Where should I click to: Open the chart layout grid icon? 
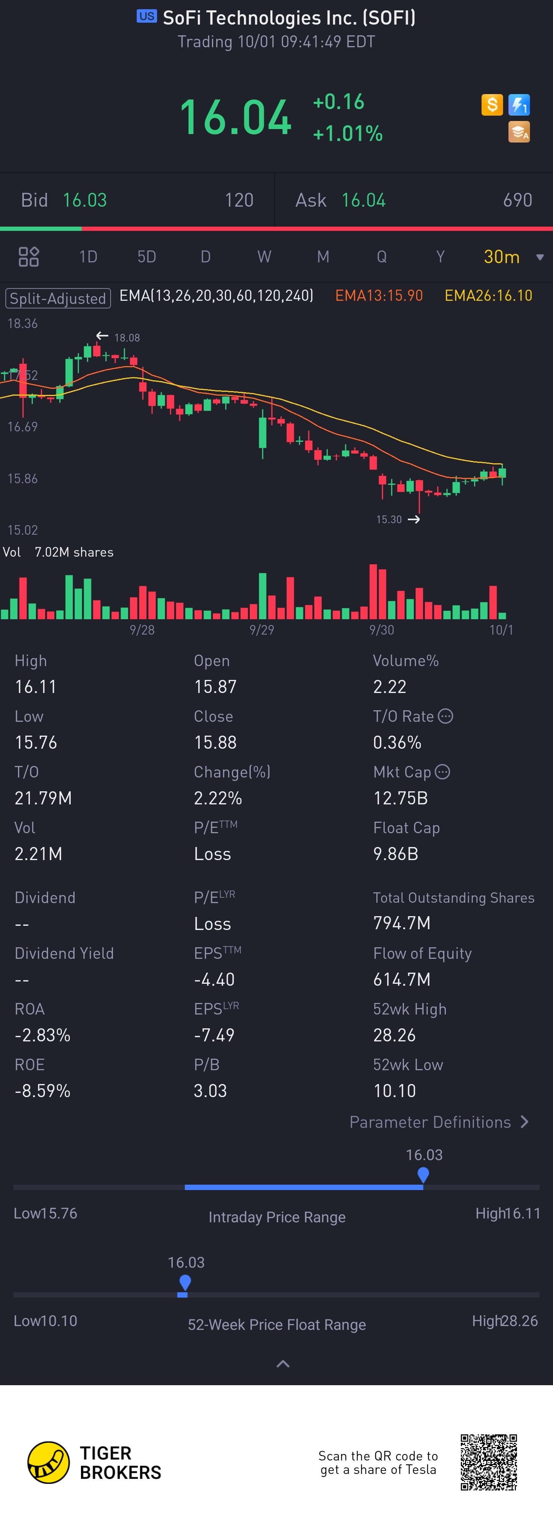tap(29, 257)
